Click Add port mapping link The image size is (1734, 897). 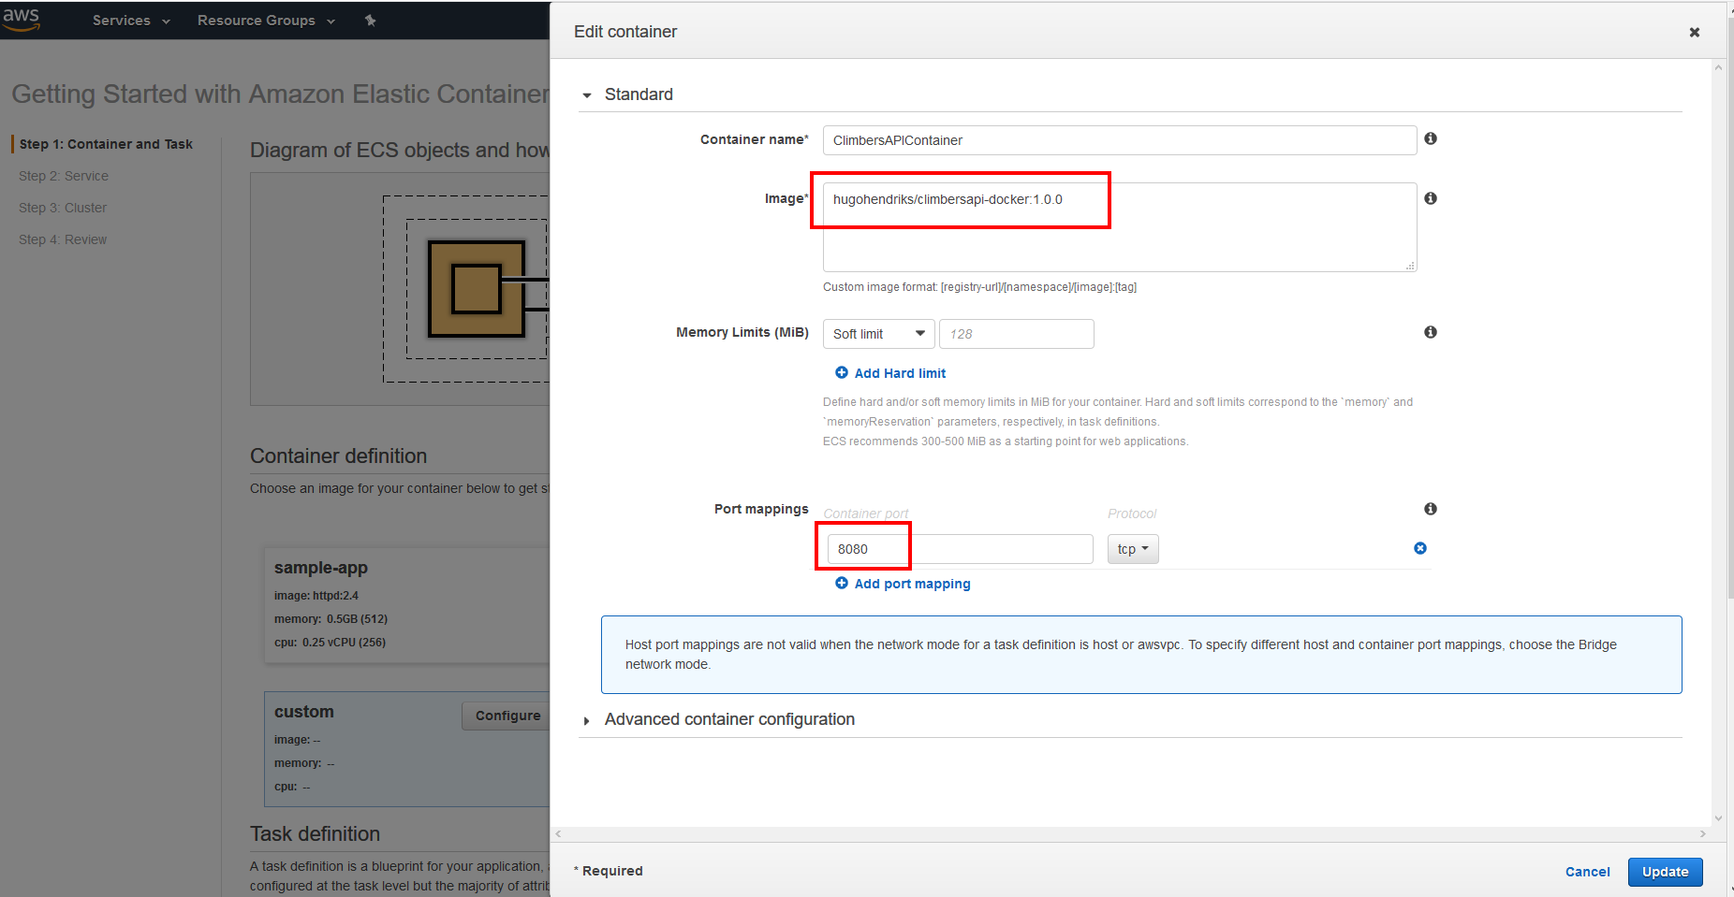[912, 584]
